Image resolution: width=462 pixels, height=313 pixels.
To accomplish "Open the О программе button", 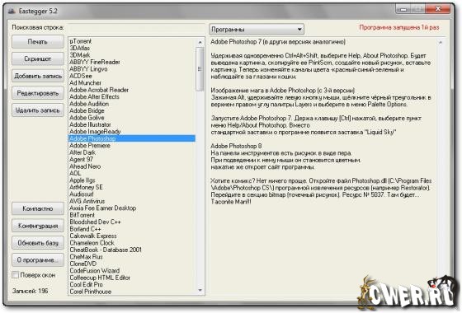I will pos(38,260).
